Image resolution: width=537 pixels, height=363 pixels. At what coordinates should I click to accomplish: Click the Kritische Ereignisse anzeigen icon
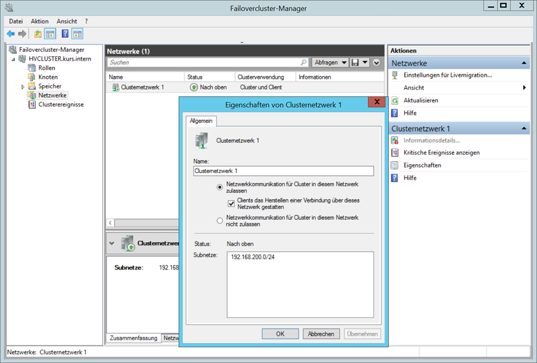395,153
